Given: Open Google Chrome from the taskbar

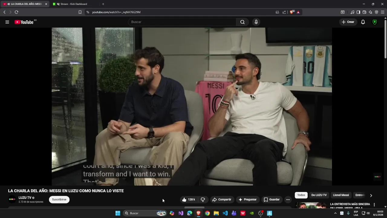Looking at the screenshot, I should [207, 213].
